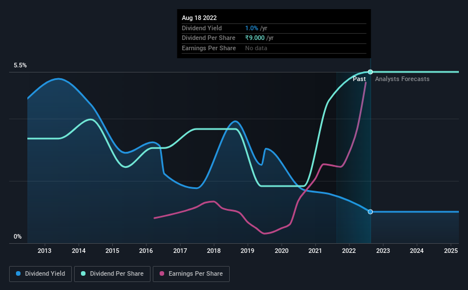Select the teal data point at Aug 2022

pos(371,72)
